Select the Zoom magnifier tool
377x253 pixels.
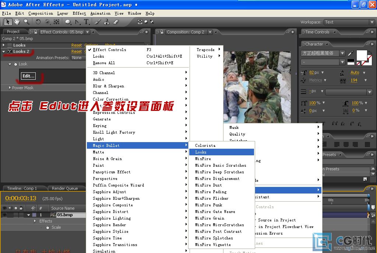(x=27, y=22)
